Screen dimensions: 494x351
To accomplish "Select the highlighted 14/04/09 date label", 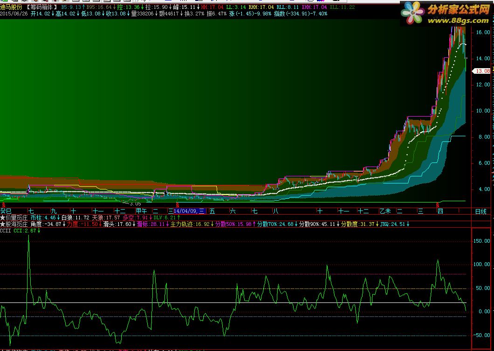I will (190, 211).
